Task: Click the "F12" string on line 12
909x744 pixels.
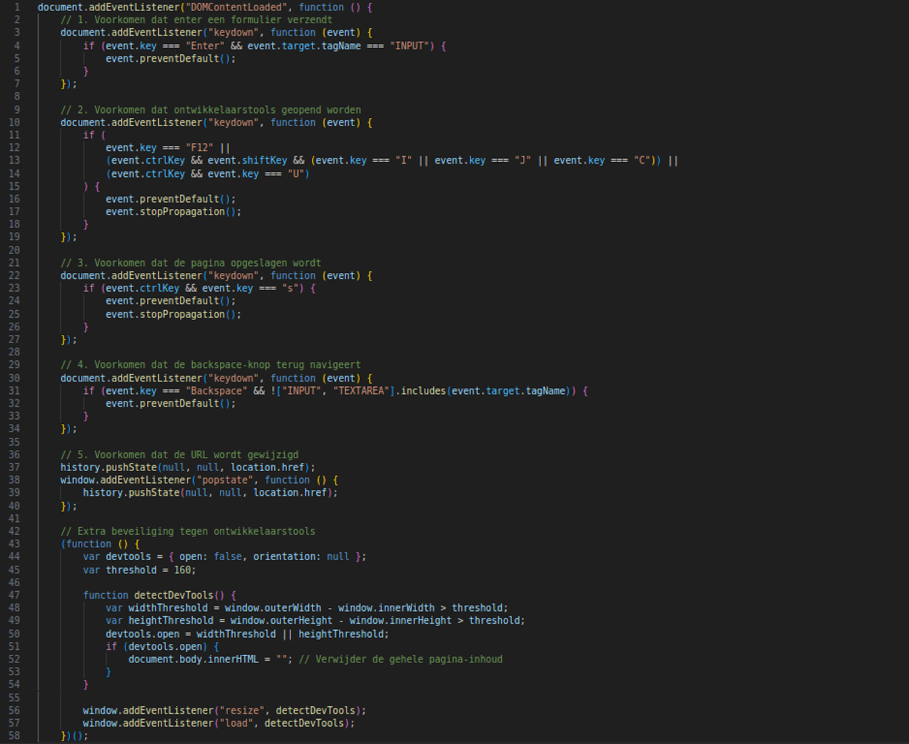Action: [199, 147]
